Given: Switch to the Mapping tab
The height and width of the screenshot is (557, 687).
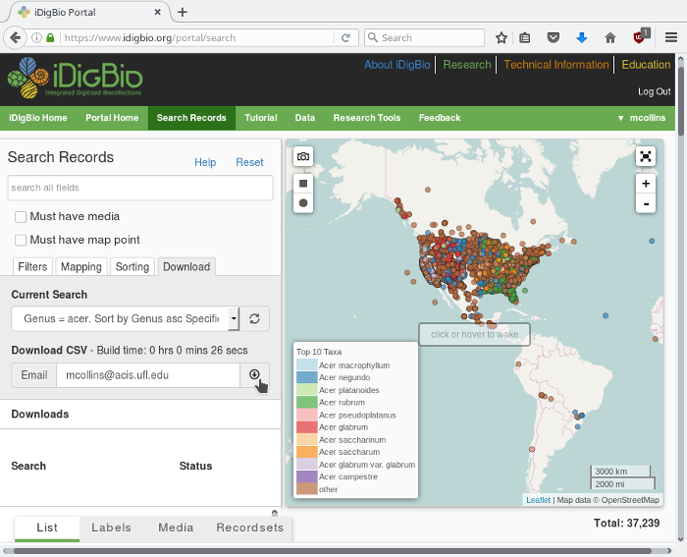Looking at the screenshot, I should 80,266.
